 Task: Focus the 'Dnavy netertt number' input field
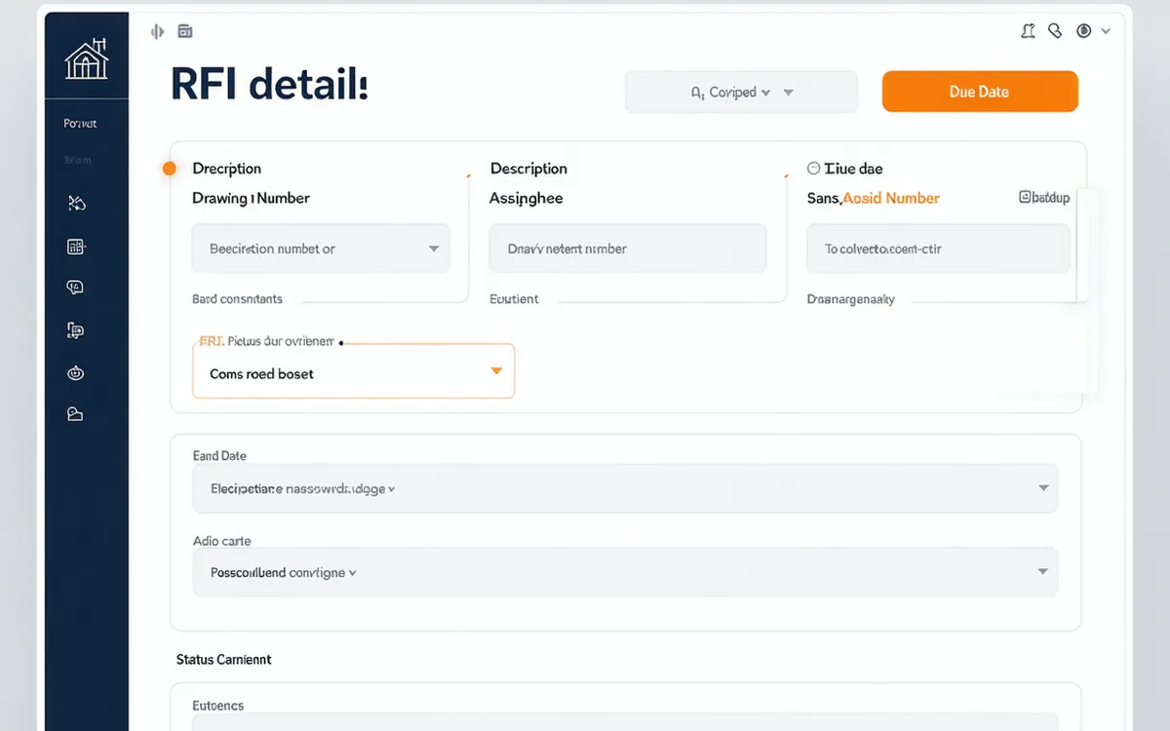627,249
